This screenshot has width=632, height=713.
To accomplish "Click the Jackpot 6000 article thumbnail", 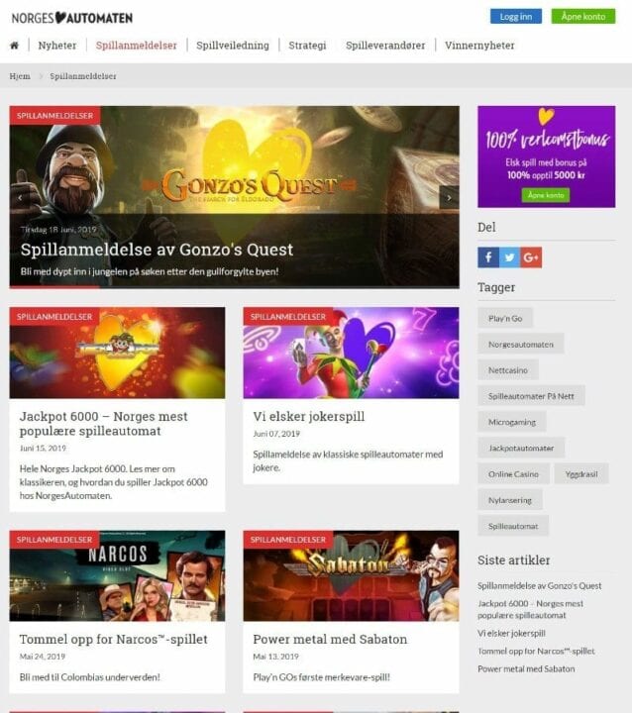I will (x=118, y=353).
